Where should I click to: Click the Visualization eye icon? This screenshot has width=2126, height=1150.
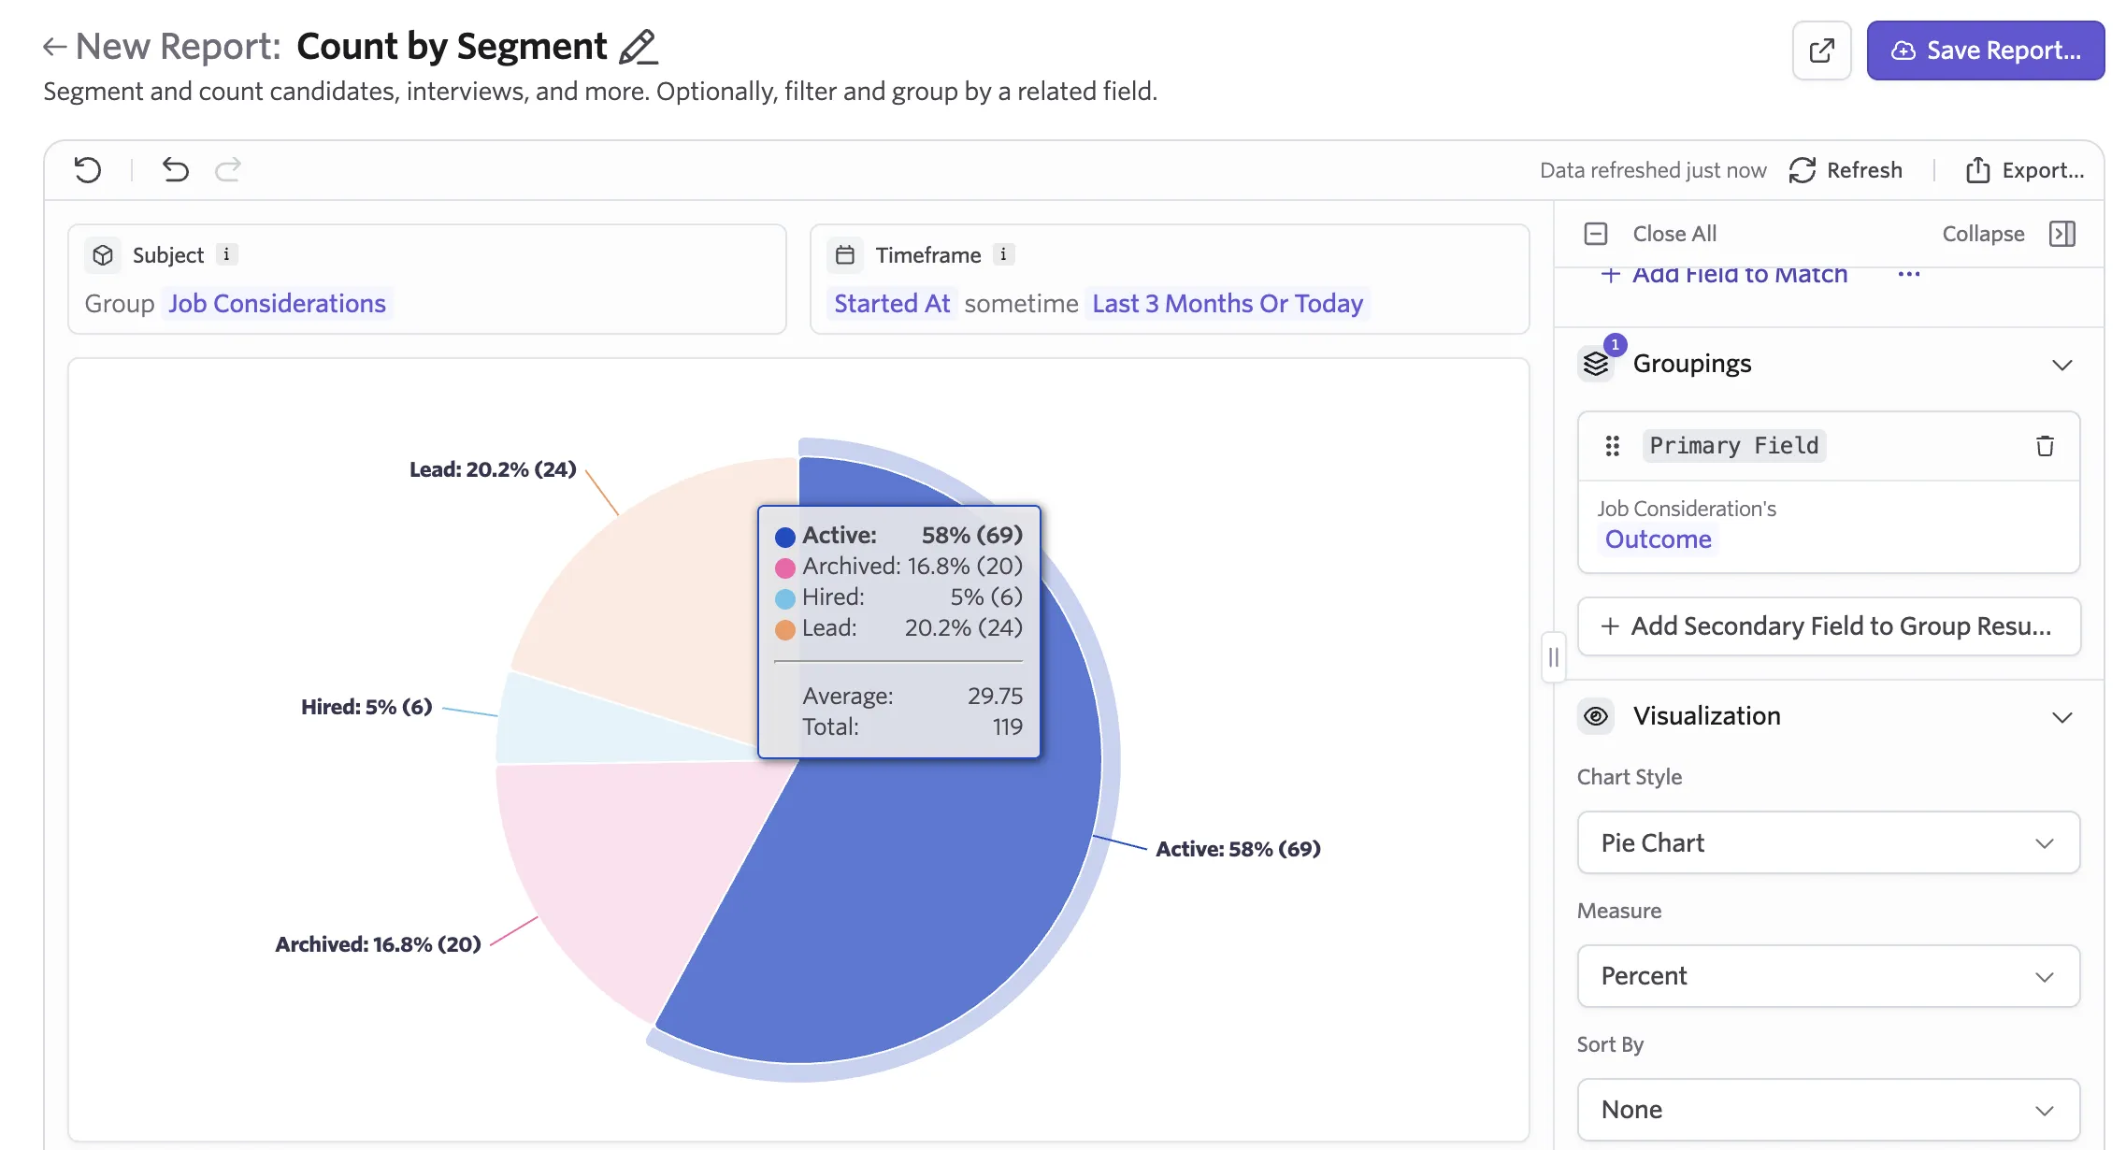point(1597,716)
